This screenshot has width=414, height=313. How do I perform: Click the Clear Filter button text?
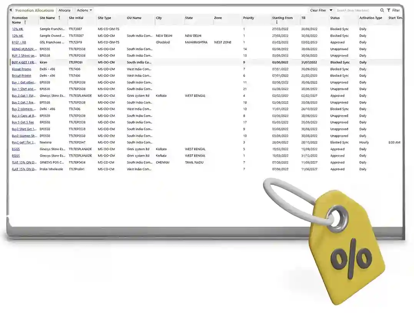pos(318,10)
